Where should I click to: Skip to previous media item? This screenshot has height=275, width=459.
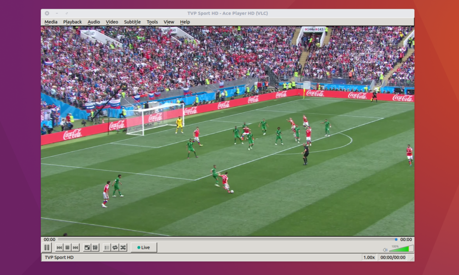pos(59,247)
